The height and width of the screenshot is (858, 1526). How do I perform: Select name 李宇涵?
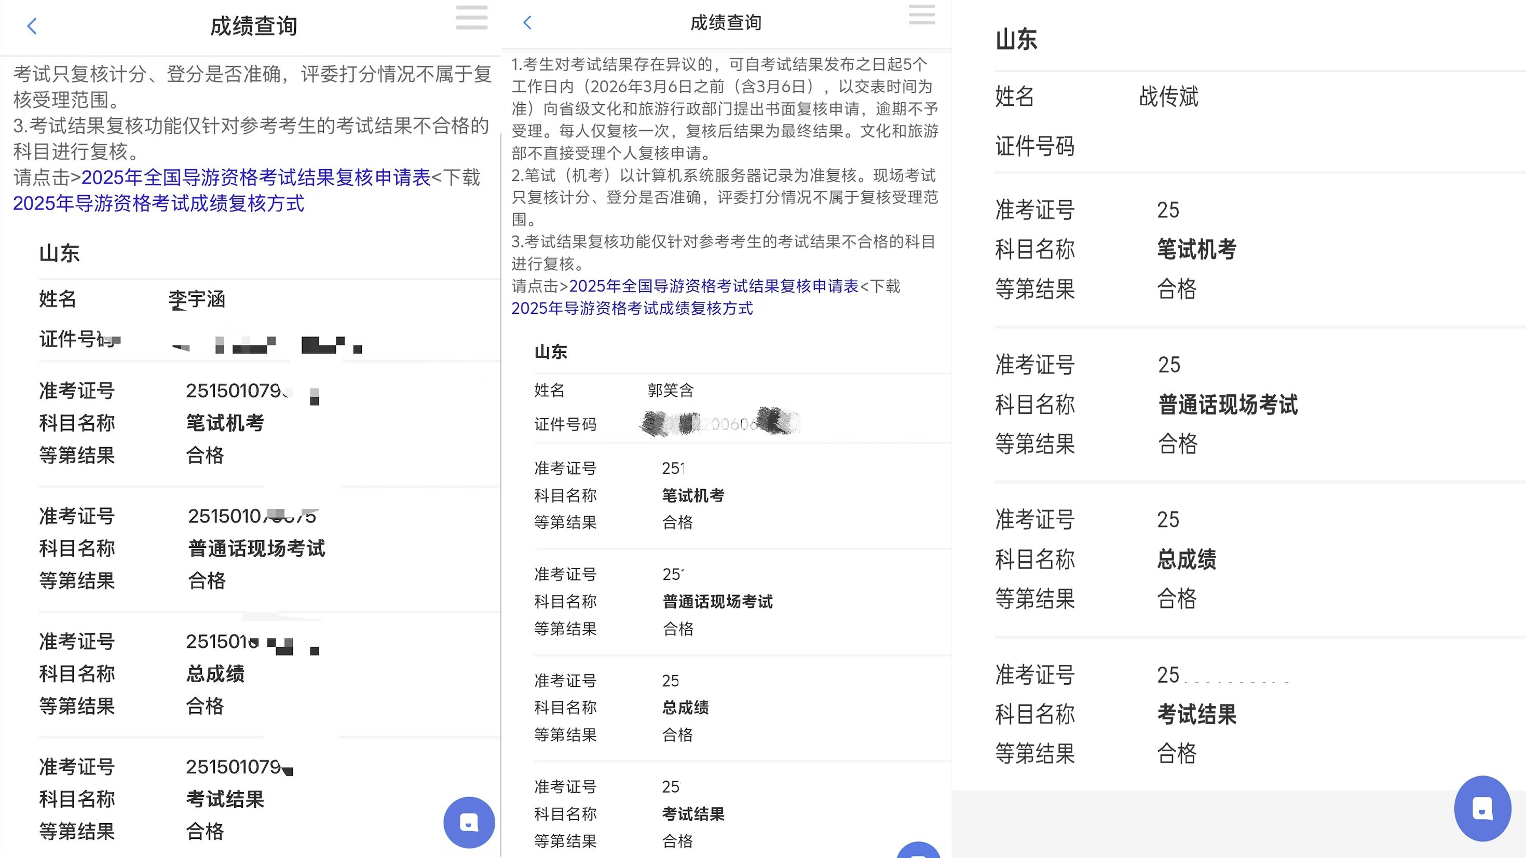[x=197, y=299]
